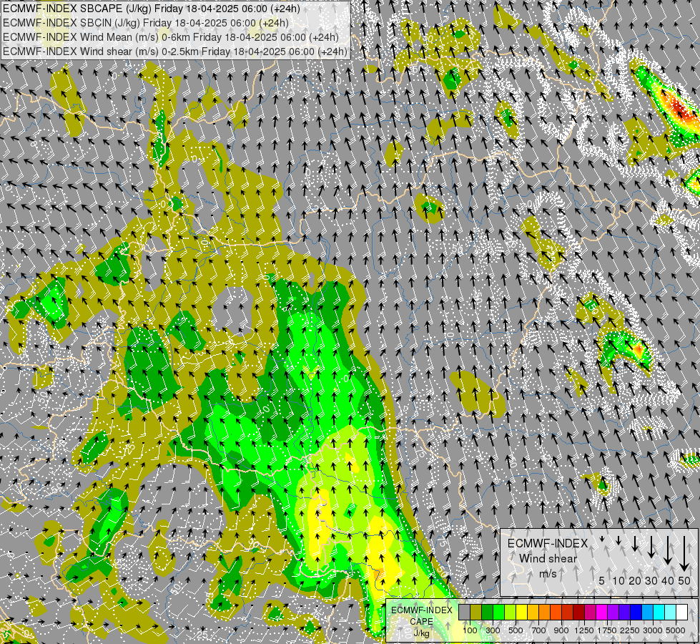Image resolution: width=700 pixels, height=644 pixels.
Task: Click the '2250' CAPE legend value
Action: tap(630, 630)
